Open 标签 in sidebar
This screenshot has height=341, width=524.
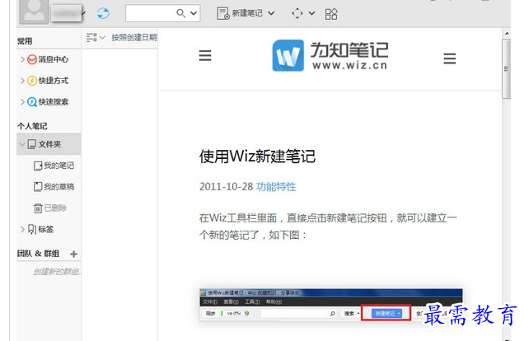46,229
